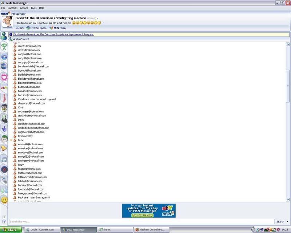This screenshot has height=233, width=291.
Task: Click the contact list scrollbar thumb
Action: (x=288, y=86)
